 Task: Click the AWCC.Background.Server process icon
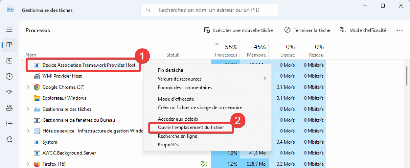click(37, 153)
